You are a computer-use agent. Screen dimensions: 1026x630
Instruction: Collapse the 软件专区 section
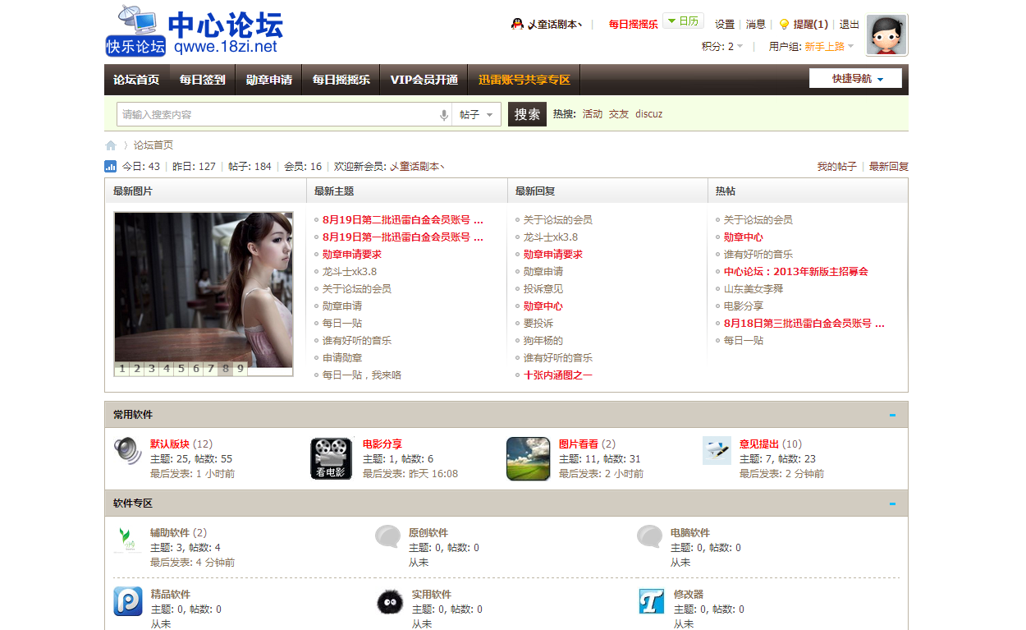coord(892,504)
